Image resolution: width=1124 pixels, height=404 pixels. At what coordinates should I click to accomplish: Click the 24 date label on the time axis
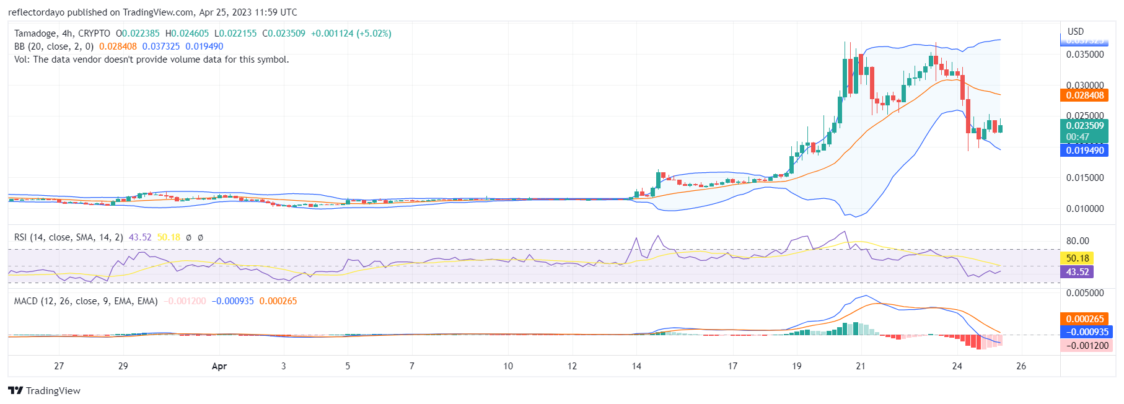click(x=957, y=366)
